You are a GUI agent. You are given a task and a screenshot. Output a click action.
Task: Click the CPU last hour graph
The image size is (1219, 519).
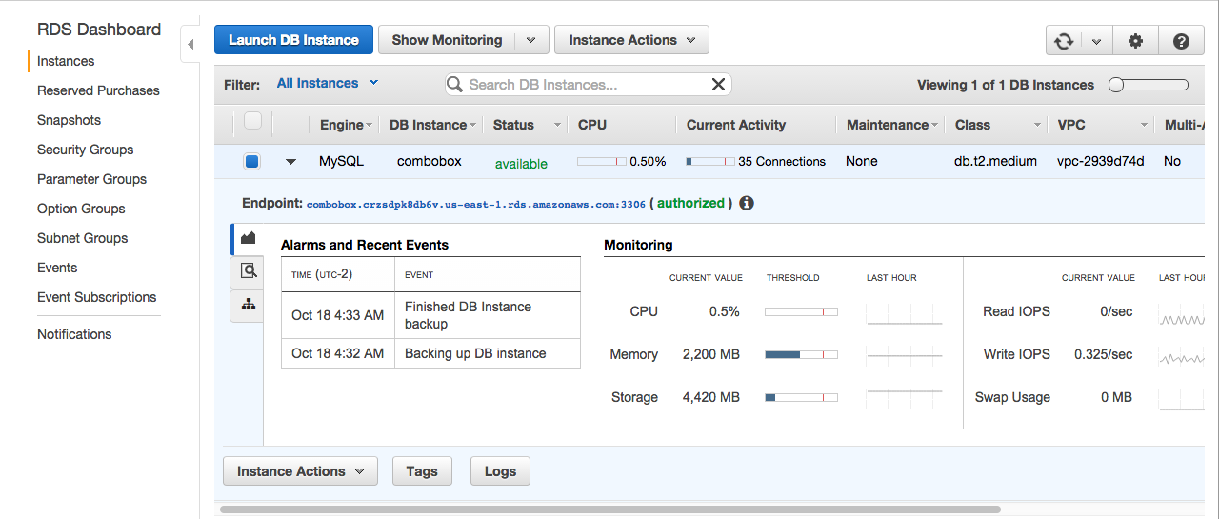point(904,313)
